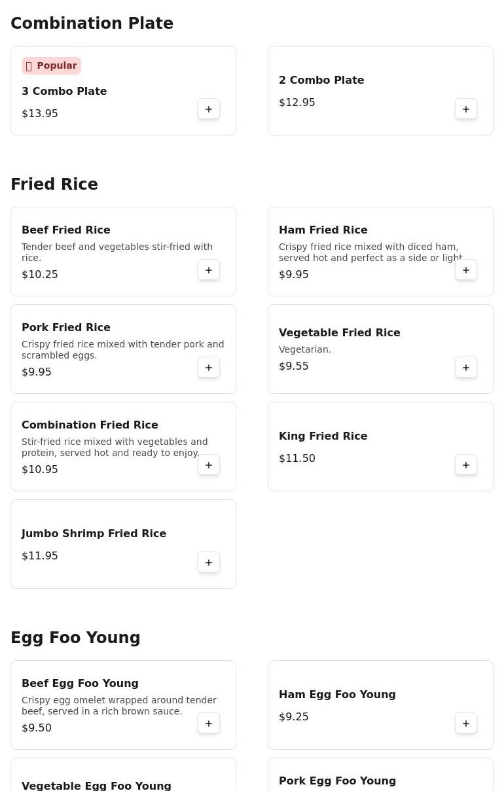Click the Egg Foo Young section heading
The height and width of the screenshot is (791, 504).
point(75,638)
